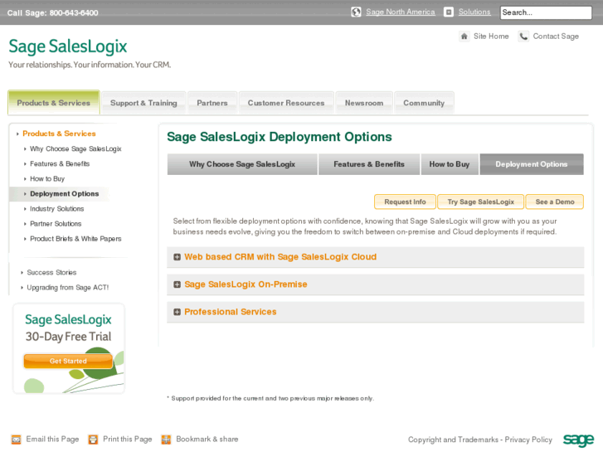Screen dimensions: 603x452
Task: Open the Site Home link
Action: coord(491,36)
